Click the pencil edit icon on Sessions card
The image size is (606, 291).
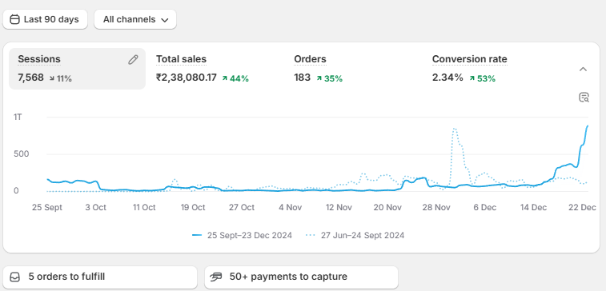click(x=133, y=59)
